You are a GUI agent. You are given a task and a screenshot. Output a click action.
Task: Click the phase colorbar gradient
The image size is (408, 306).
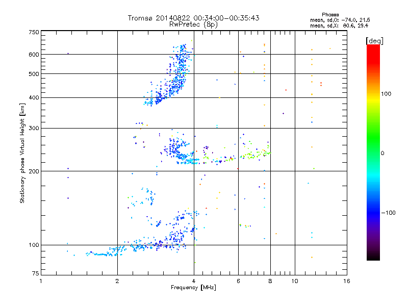pyautogui.click(x=373, y=152)
